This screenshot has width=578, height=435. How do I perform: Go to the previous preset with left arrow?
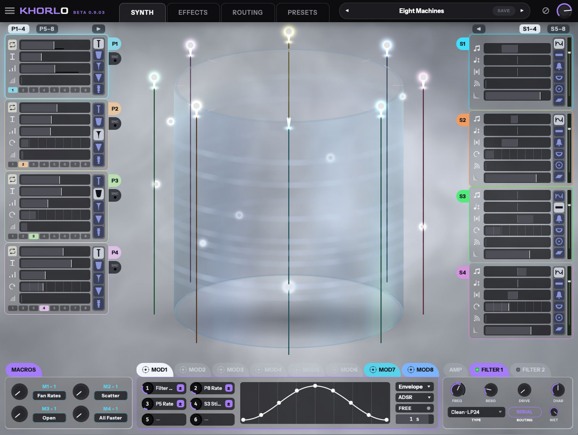(x=347, y=10)
